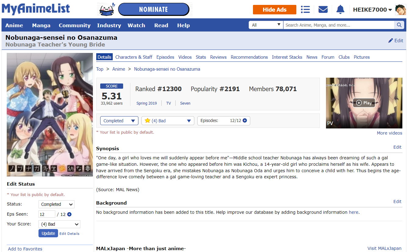Click the 5.31 score value

pos(112,96)
